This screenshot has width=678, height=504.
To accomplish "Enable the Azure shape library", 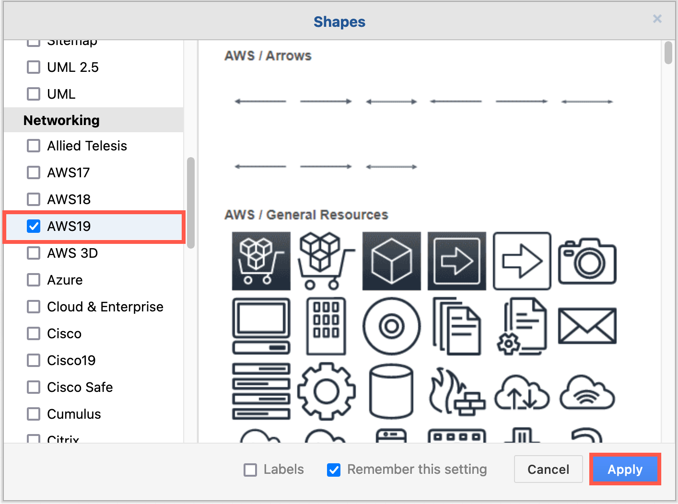I will (34, 280).
